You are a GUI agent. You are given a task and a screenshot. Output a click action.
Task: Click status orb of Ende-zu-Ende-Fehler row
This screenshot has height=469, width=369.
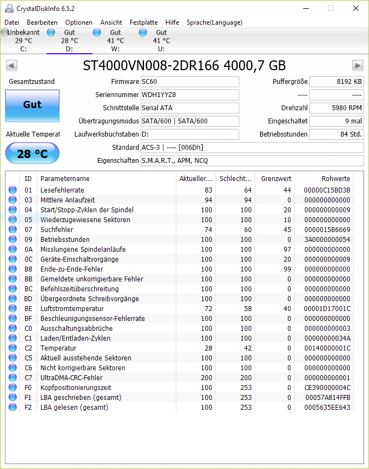tap(13, 269)
